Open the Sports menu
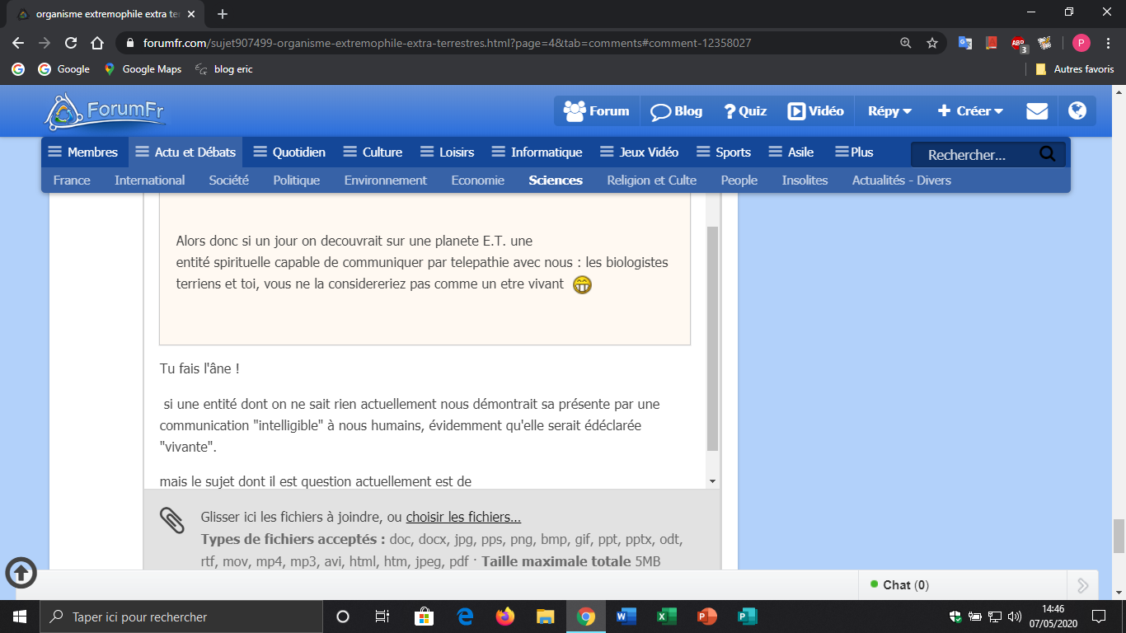This screenshot has width=1126, height=633. click(x=724, y=152)
